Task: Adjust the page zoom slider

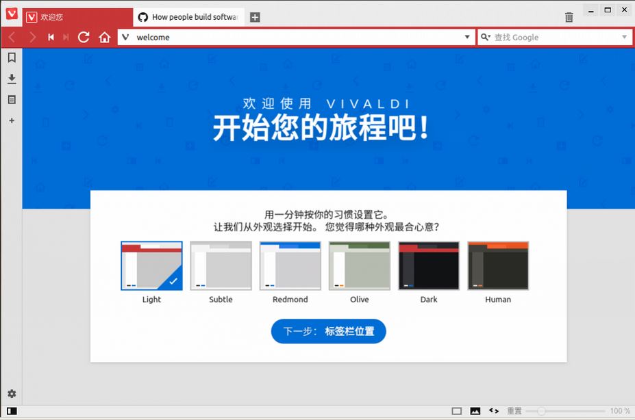Action: pyautogui.click(x=565, y=411)
